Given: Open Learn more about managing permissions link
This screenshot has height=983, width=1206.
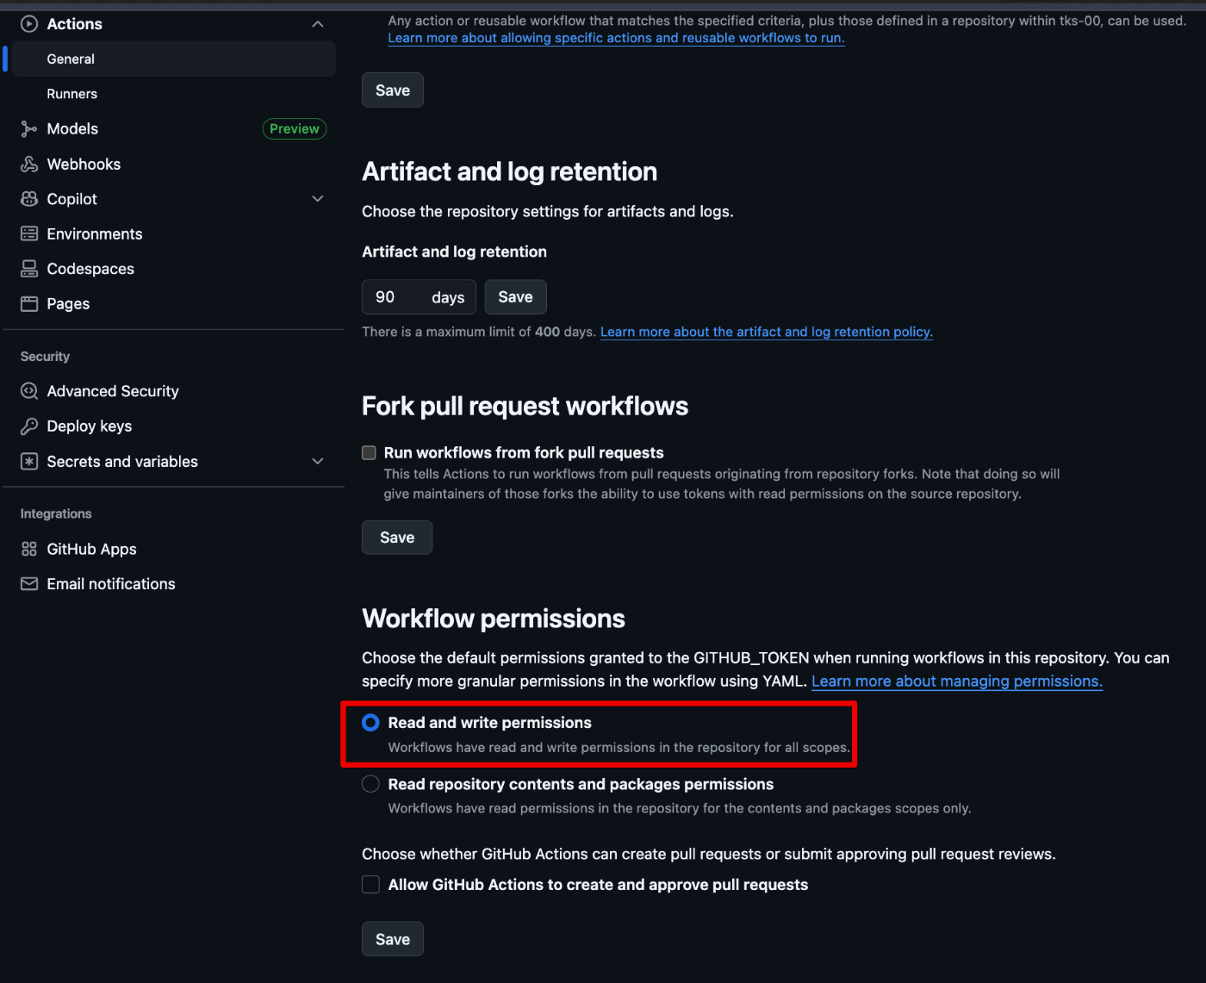Looking at the screenshot, I should tap(957, 681).
